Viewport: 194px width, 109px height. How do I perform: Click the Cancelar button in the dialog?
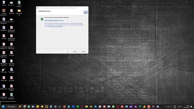83,51
